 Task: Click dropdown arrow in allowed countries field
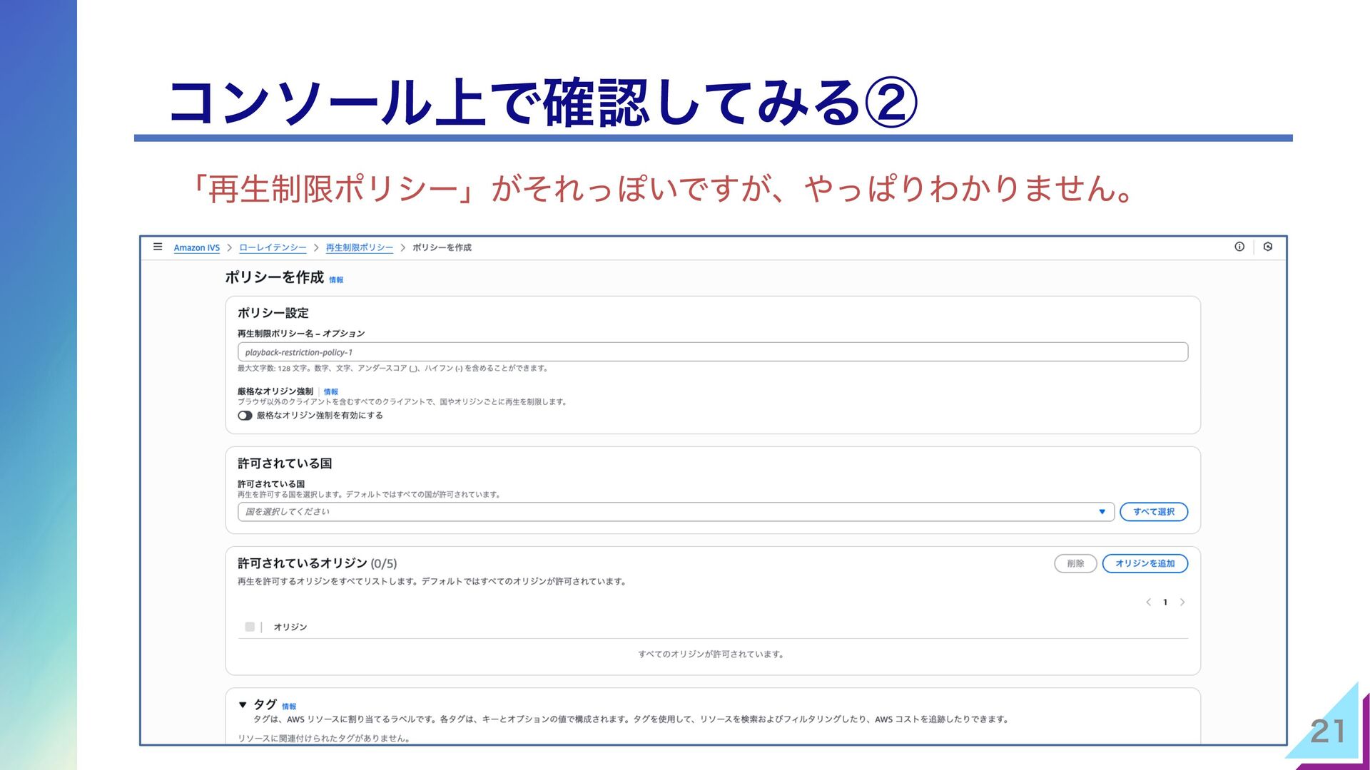(1102, 512)
